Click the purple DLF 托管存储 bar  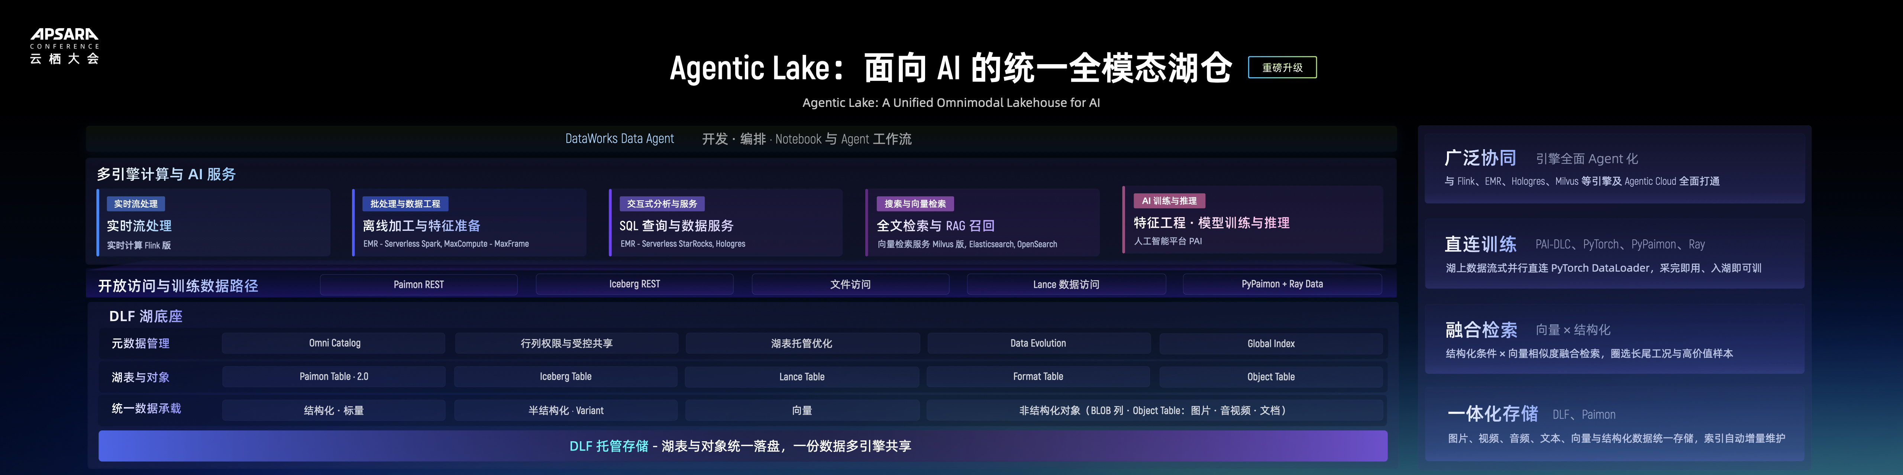(743, 446)
